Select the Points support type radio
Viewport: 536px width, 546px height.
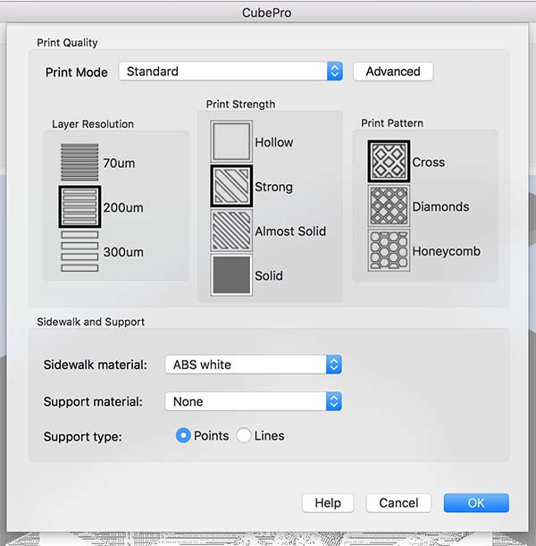(183, 435)
